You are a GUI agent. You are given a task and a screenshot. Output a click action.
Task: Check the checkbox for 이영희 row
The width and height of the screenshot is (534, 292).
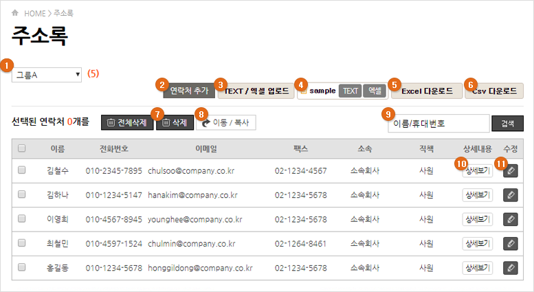point(22,219)
